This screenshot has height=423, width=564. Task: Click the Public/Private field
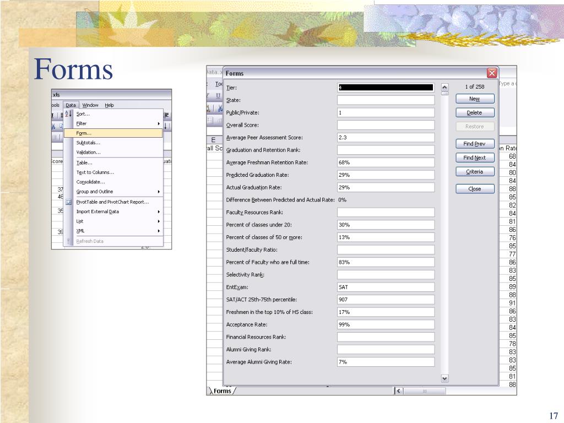pos(386,112)
